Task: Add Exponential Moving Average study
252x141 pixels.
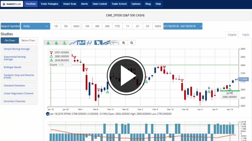Action: pyautogui.click(x=19, y=58)
